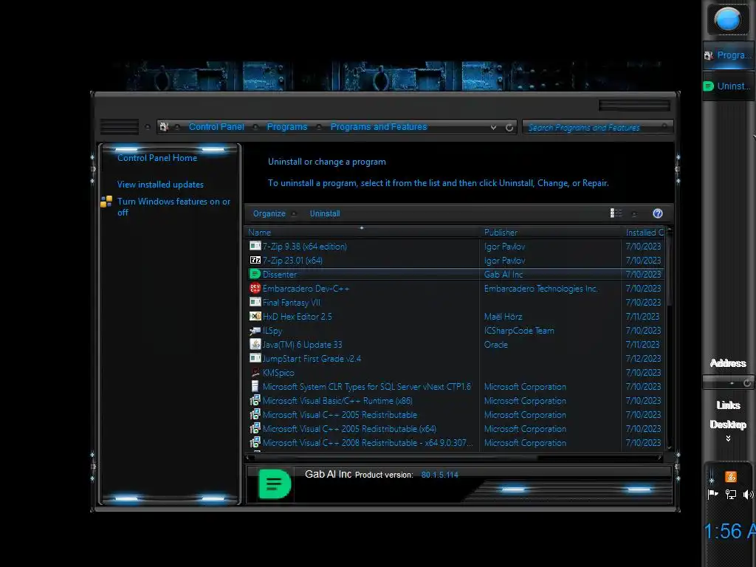The image size is (756, 567).
Task: Click the large Dissenter logo in details pane
Action: (x=275, y=484)
